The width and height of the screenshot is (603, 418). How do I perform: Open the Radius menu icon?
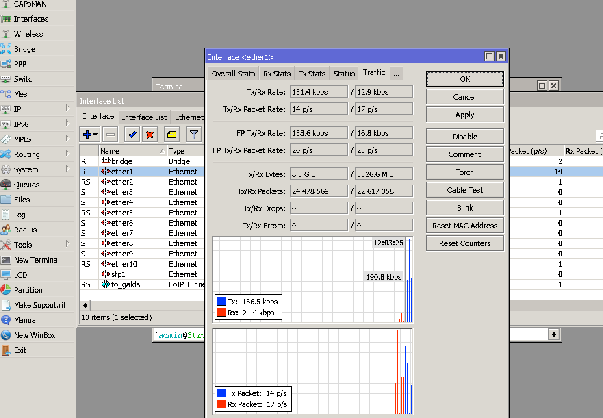point(6,230)
